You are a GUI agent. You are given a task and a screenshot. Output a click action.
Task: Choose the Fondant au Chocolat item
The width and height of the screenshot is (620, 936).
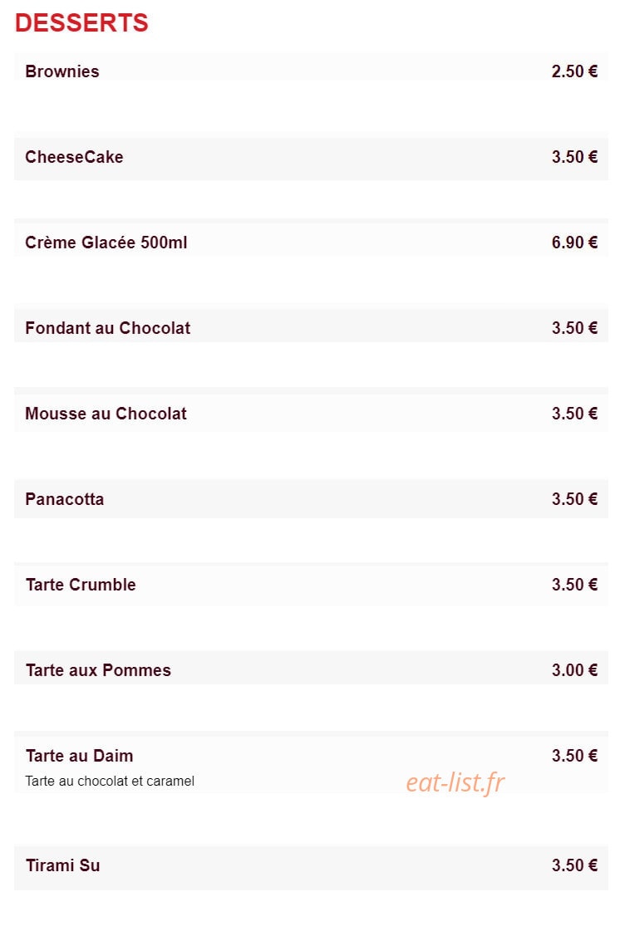(x=107, y=328)
